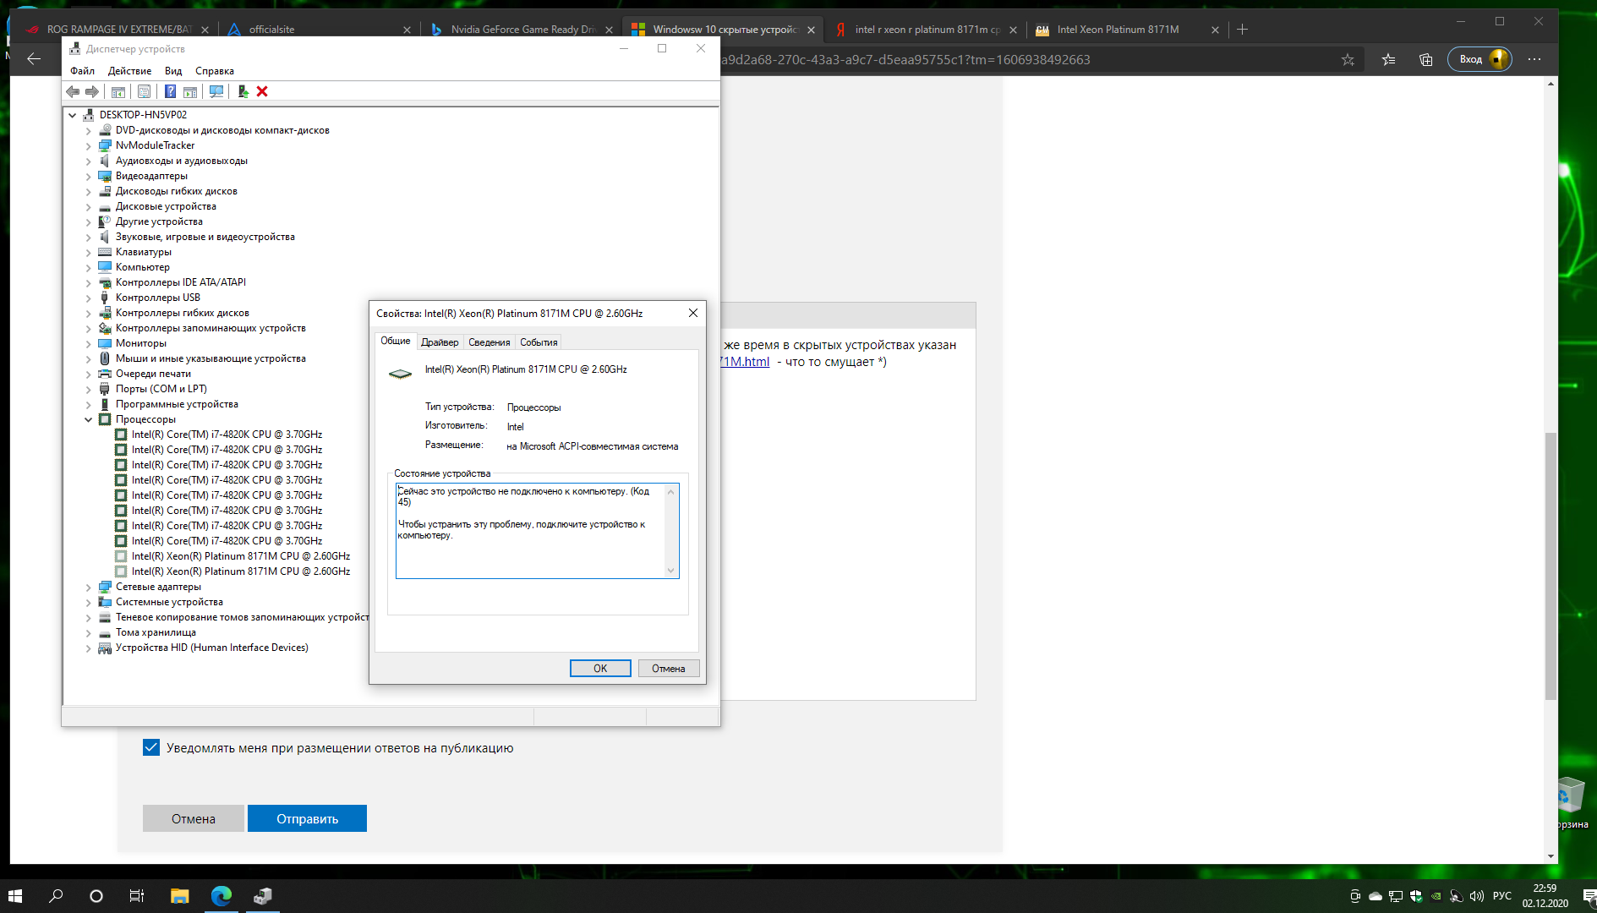
Task: Click the taskbar search magnifier icon
Action: pos(56,896)
